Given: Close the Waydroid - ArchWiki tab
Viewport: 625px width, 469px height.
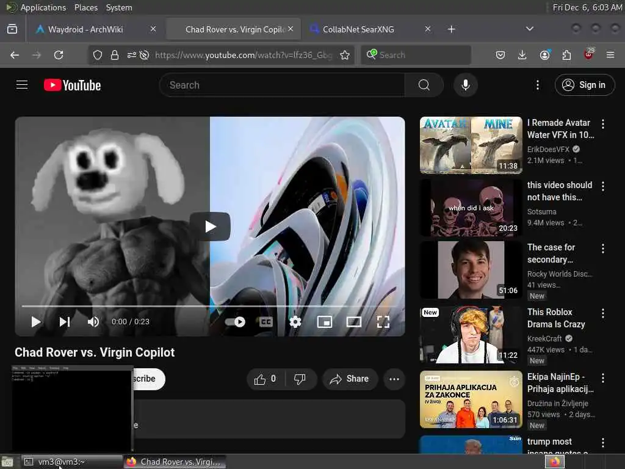Looking at the screenshot, I should [x=153, y=29].
